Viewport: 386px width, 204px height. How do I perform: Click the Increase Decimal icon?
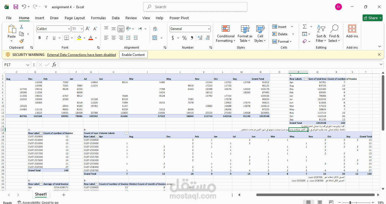(200, 38)
